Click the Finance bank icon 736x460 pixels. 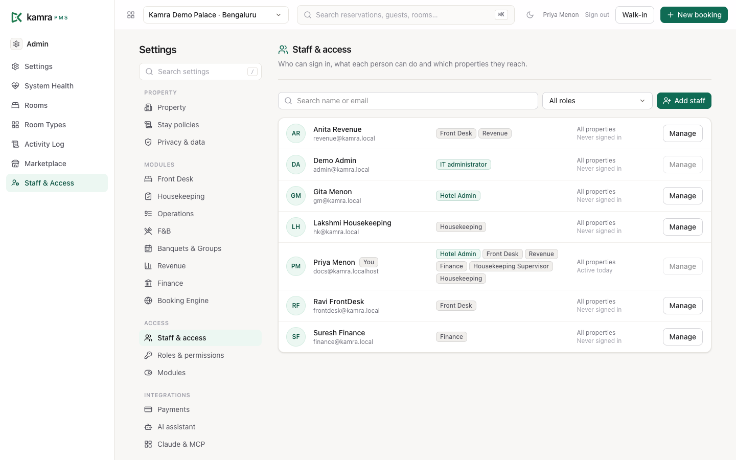[x=148, y=283]
